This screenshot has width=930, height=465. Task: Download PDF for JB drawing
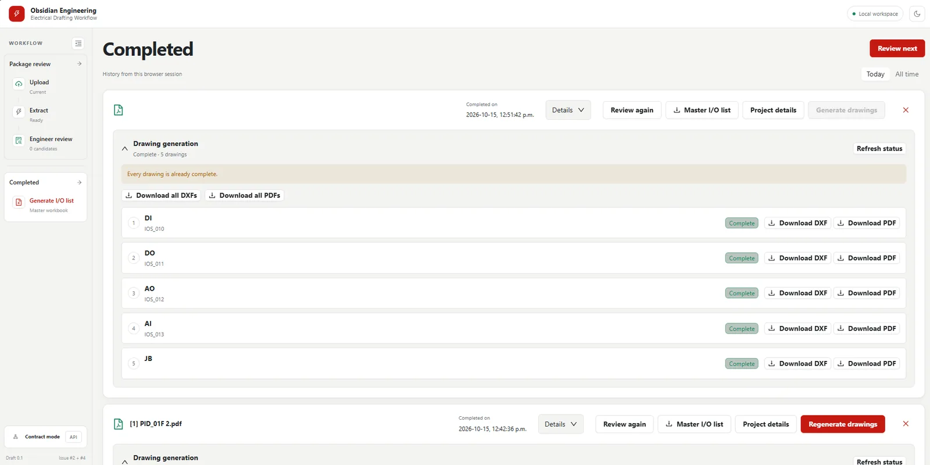pyautogui.click(x=867, y=363)
